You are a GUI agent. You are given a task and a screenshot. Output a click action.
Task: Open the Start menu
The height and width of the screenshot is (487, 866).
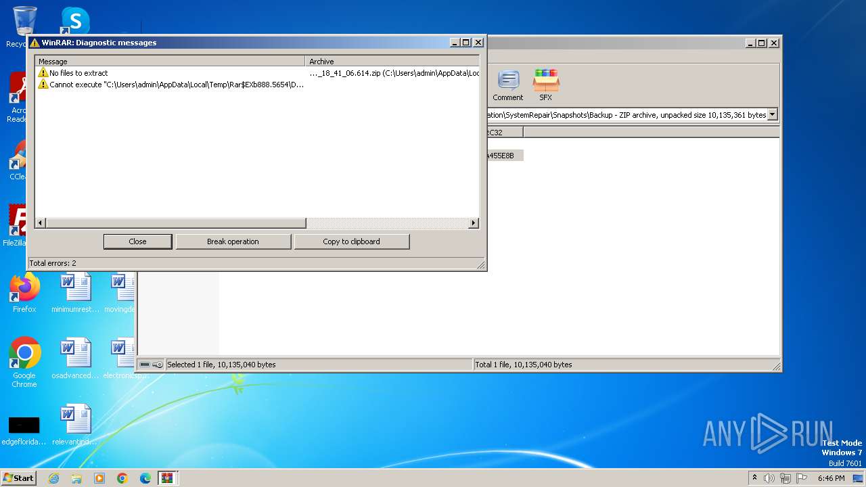tap(19, 478)
